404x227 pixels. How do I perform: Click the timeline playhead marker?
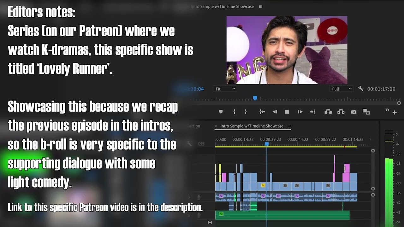[x=267, y=144]
